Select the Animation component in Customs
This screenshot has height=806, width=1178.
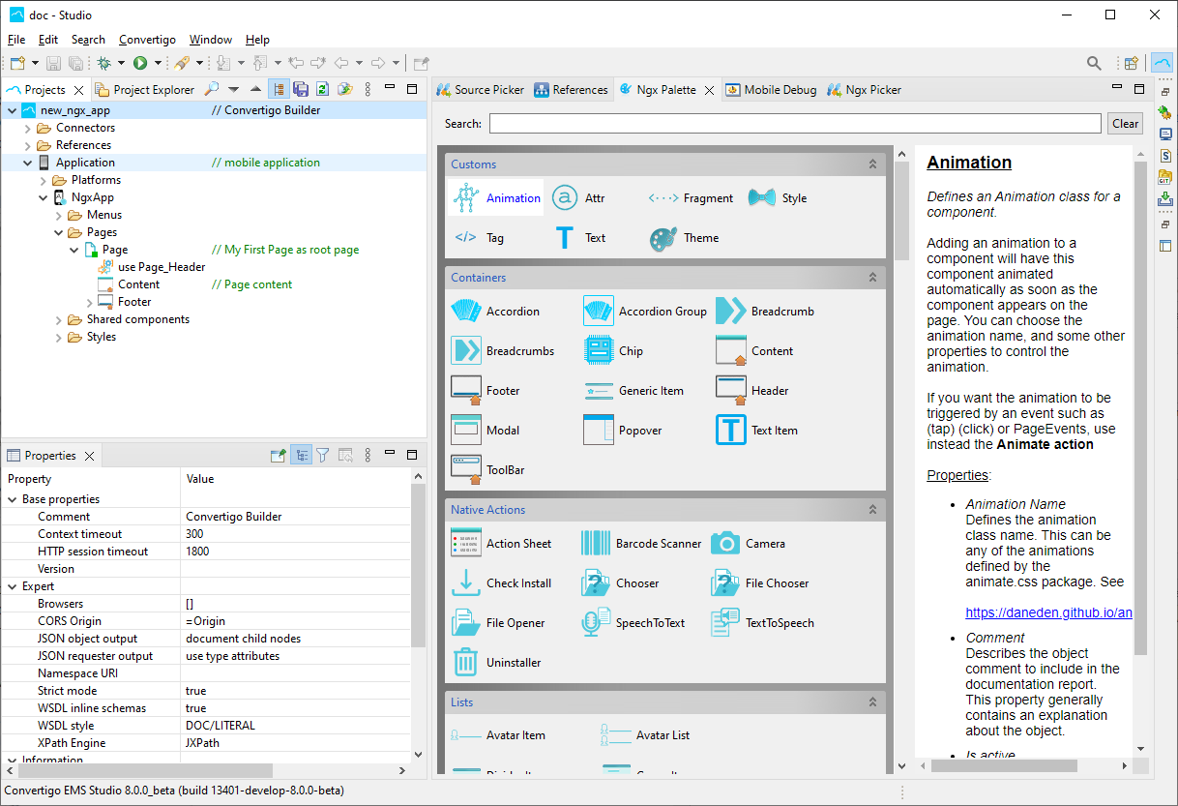tap(497, 198)
